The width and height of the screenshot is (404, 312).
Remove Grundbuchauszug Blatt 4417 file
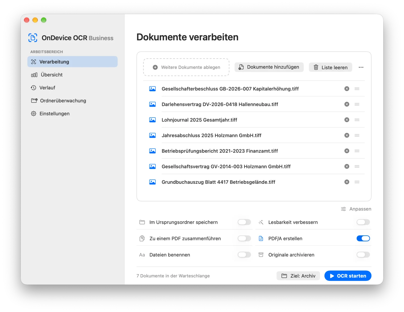coord(347,182)
